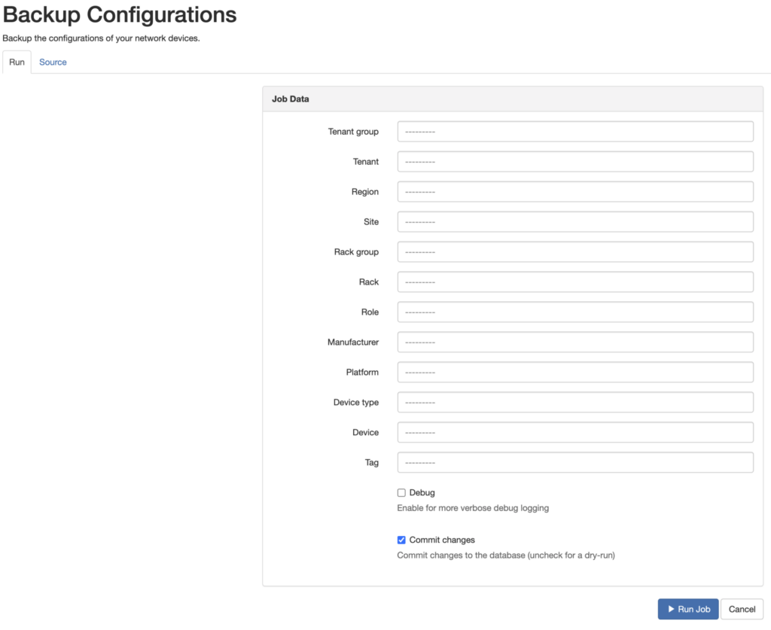This screenshot has width=771, height=630.
Task: Expand the Platform dropdown
Action: pos(574,372)
